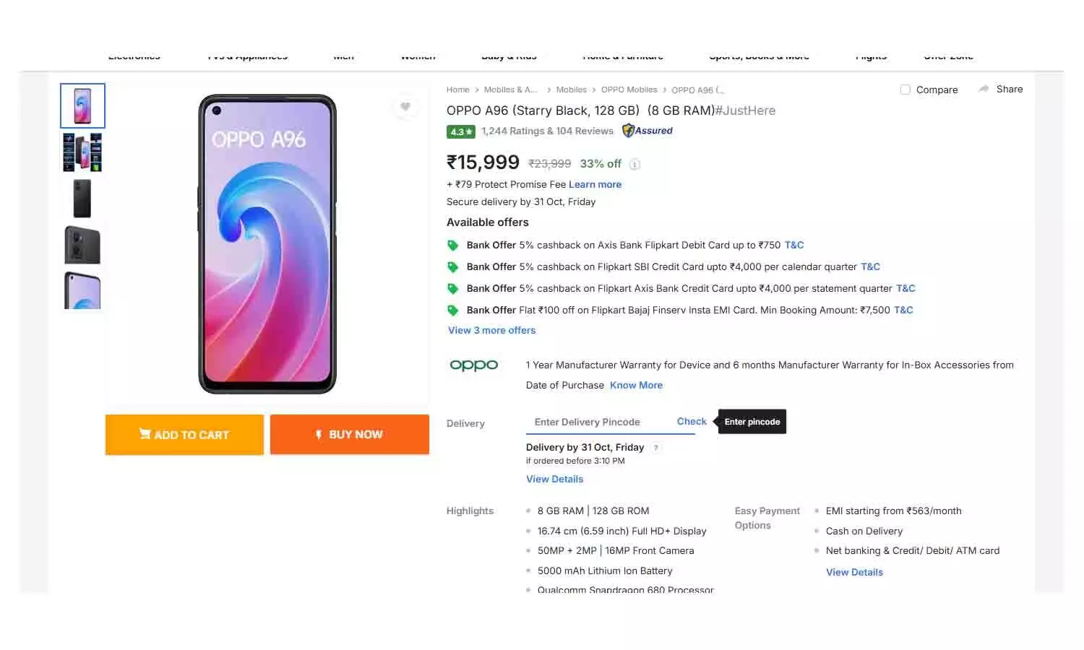Open the Baby & Kids dropdown

[509, 56]
